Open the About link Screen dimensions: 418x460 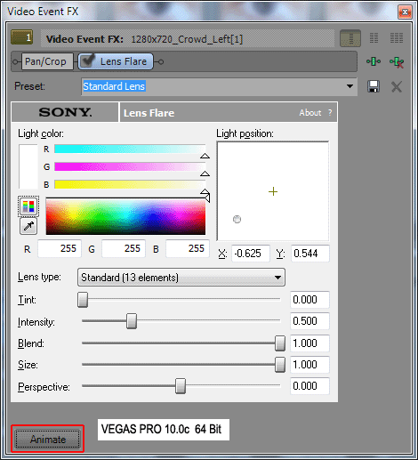coord(309,113)
